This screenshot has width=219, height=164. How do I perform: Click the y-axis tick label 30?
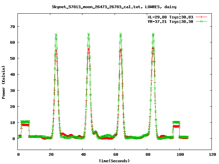coord(12,91)
